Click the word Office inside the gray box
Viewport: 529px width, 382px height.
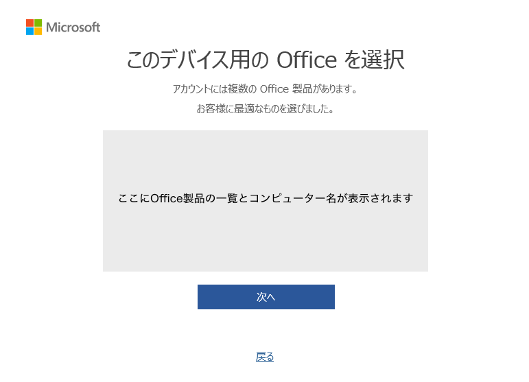(166, 198)
